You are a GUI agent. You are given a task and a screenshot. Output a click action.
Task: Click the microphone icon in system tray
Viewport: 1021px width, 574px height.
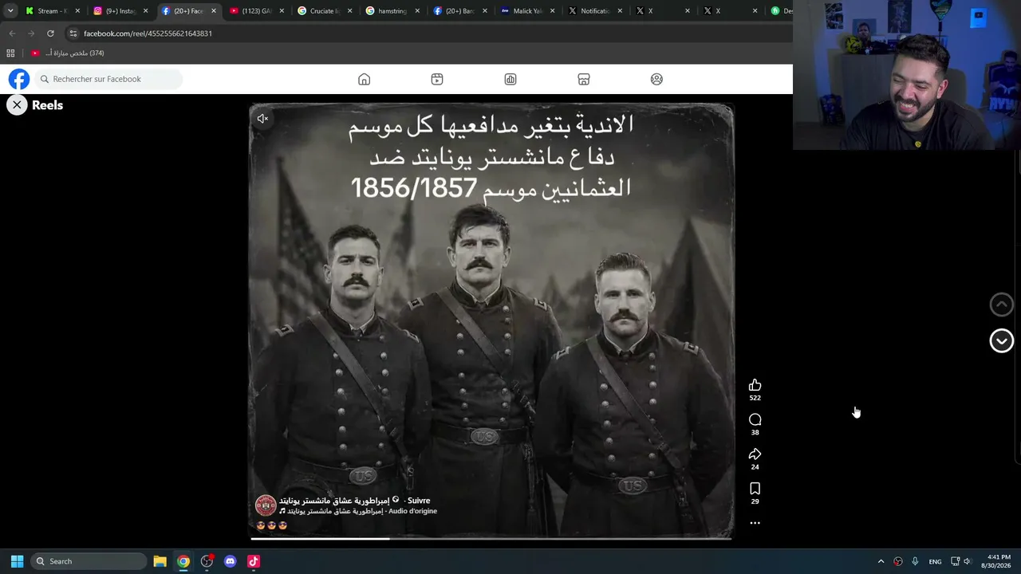915,561
